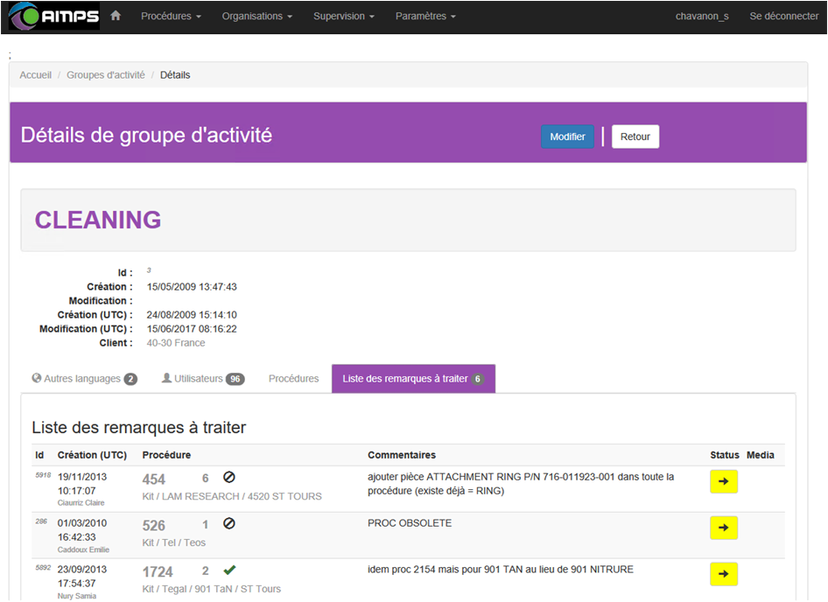
Task: Open the Utilisateurs tab
Action: point(203,379)
